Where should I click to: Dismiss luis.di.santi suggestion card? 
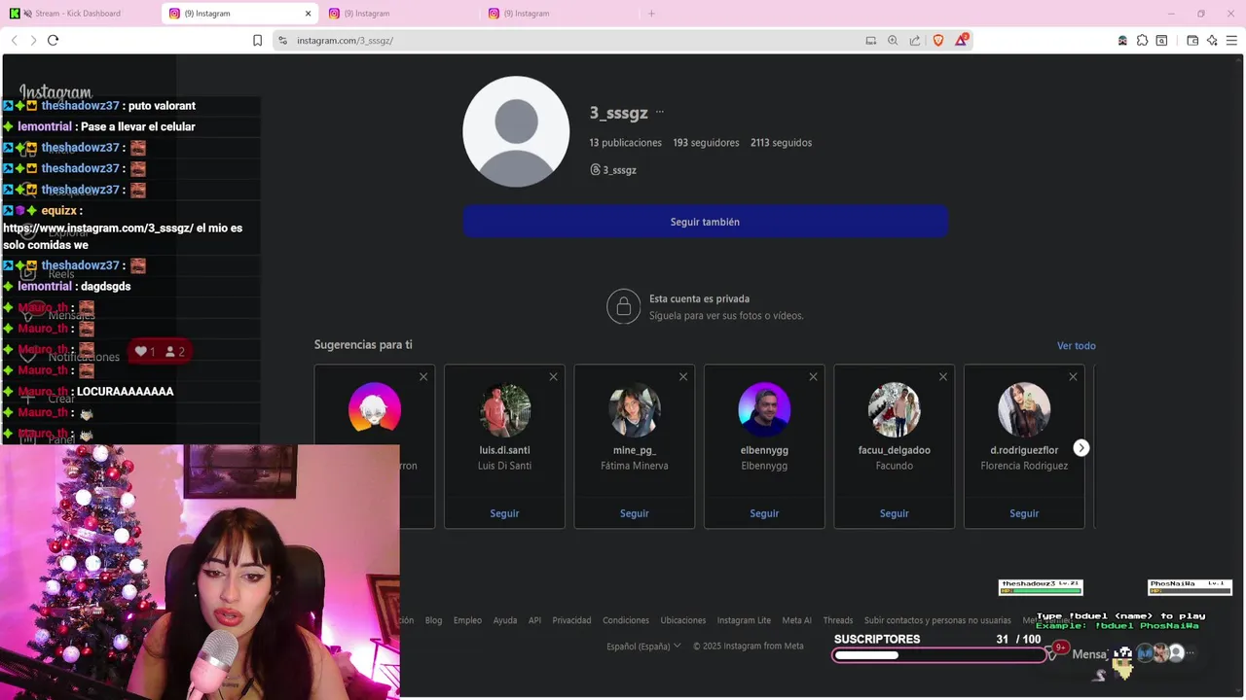coord(553,377)
